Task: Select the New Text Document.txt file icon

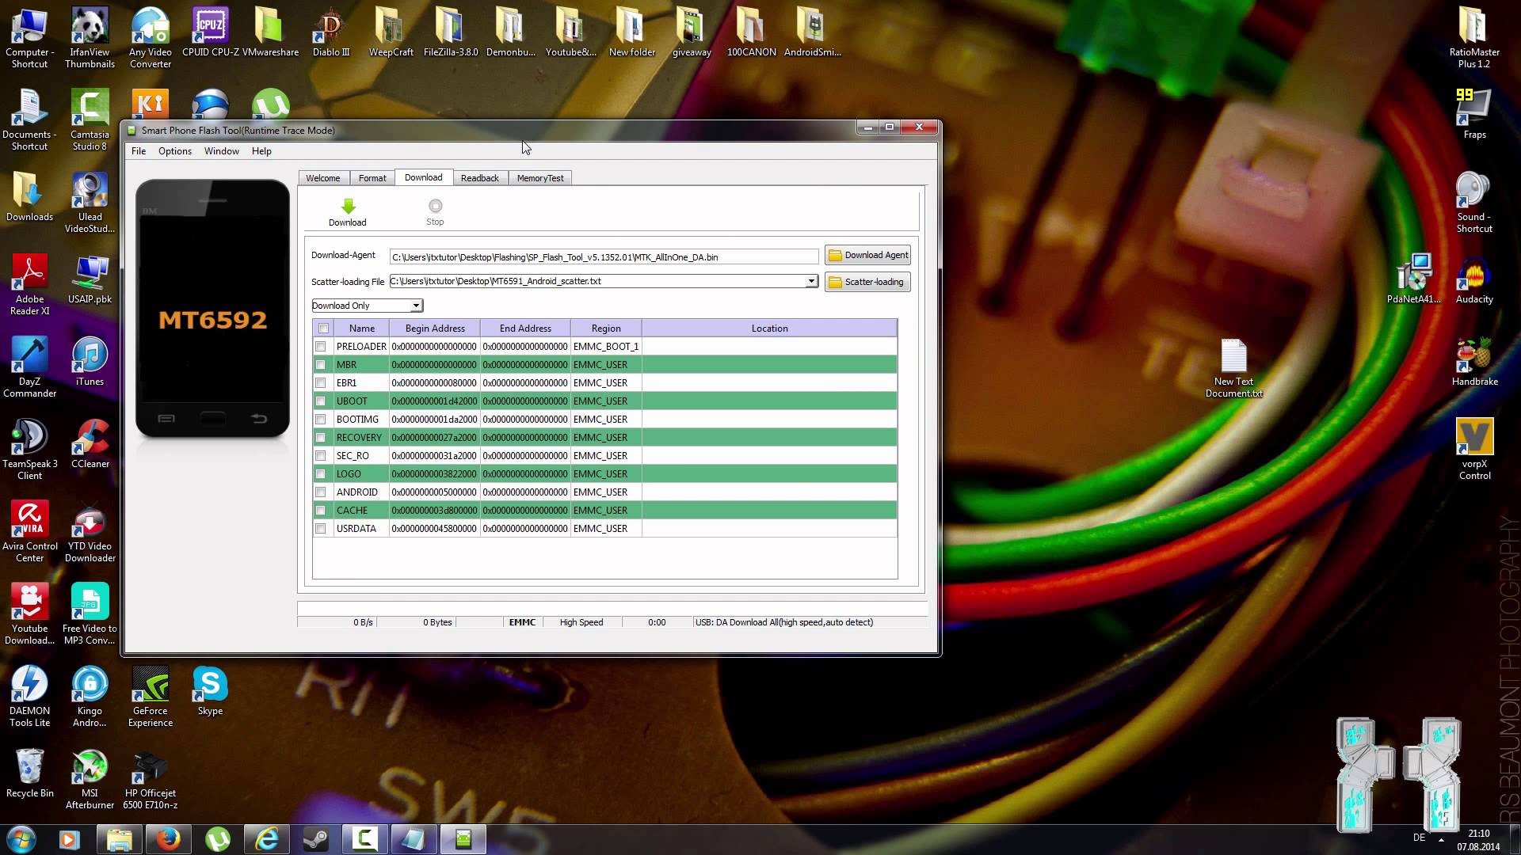Action: (1234, 368)
